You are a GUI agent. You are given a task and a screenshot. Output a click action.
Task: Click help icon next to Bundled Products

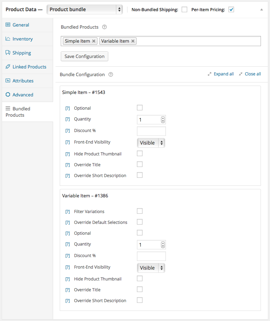pyautogui.click(x=104, y=27)
